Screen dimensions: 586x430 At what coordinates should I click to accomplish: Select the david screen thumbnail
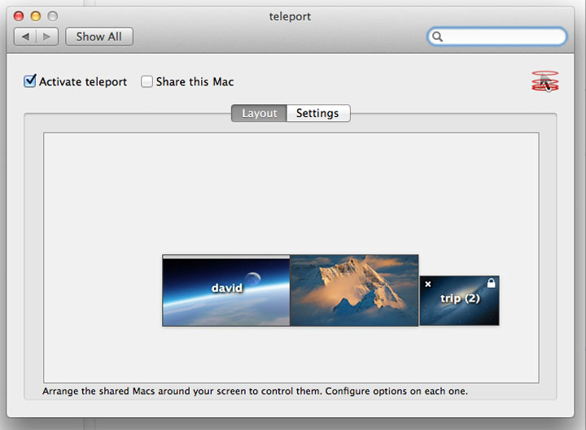tap(226, 292)
